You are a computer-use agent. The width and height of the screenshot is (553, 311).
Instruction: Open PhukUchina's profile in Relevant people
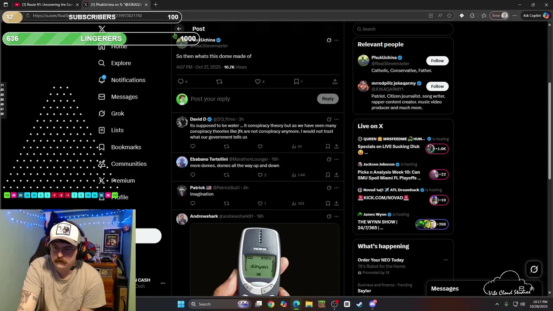(x=384, y=58)
